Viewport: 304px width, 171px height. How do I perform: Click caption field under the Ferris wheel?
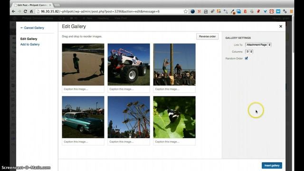(129, 142)
